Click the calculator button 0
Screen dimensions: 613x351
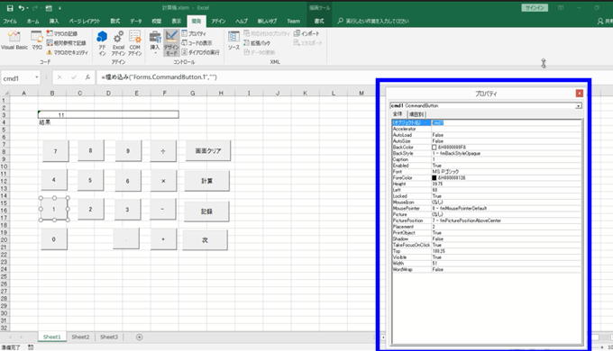53,239
